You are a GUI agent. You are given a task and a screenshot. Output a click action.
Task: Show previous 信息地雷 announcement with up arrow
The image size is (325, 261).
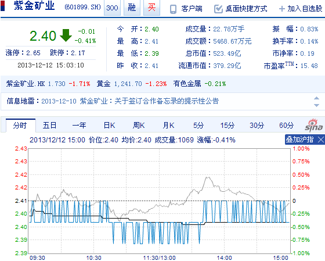tap(316, 98)
